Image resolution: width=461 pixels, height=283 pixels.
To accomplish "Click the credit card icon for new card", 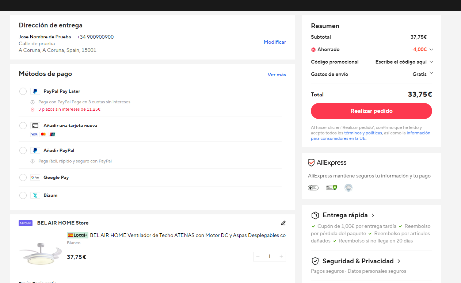I will 35,126.
